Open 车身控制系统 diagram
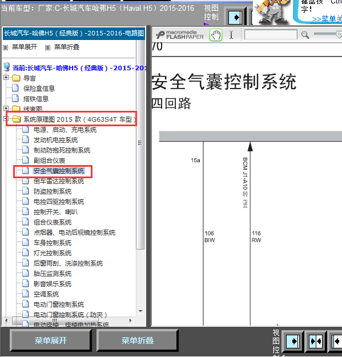This screenshot has height=357, width=342. pyautogui.click(x=53, y=243)
